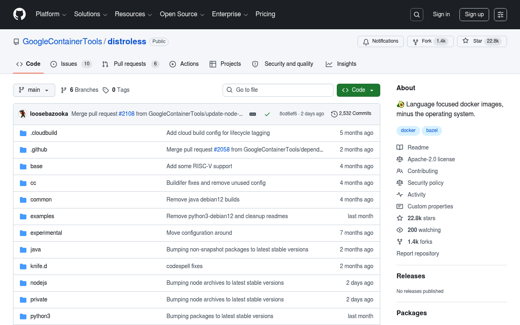
Task: Open the GoogleContainerTools owner link
Action: click(x=63, y=41)
